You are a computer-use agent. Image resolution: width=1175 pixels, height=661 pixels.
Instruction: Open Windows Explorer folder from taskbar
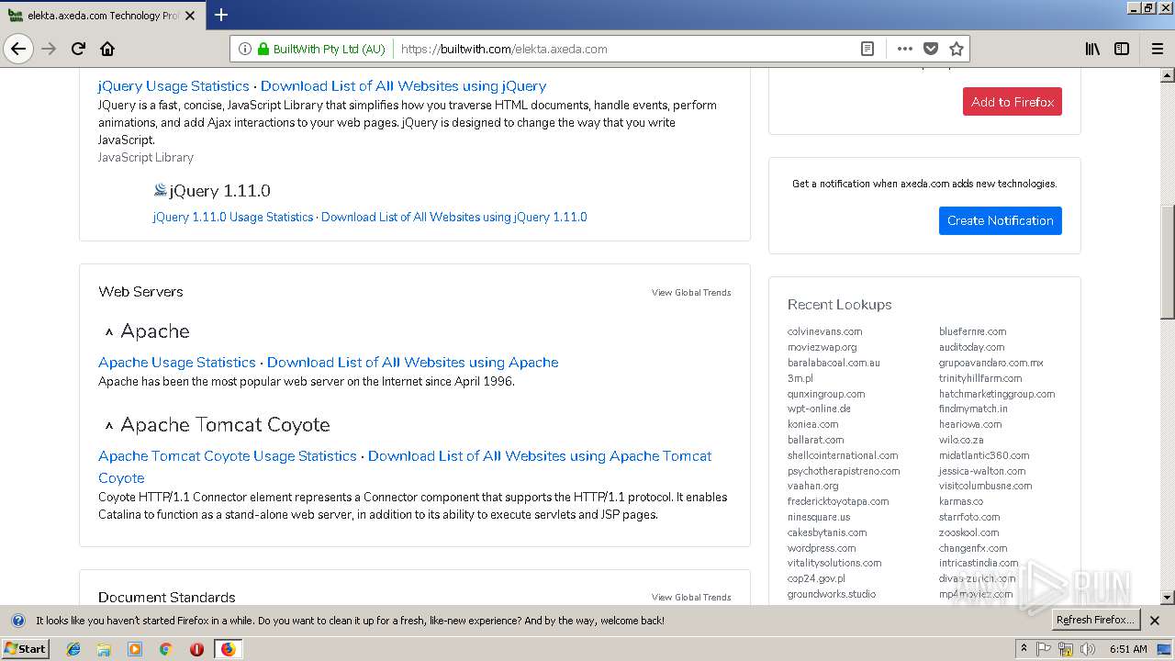104,649
